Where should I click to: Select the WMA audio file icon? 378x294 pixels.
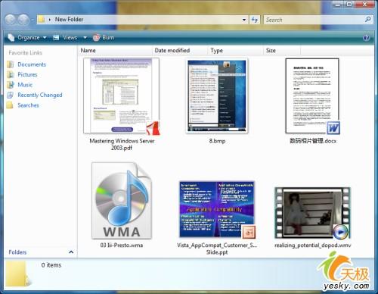point(122,201)
